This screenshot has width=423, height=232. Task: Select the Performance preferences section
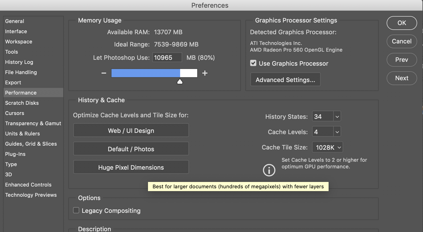click(21, 92)
